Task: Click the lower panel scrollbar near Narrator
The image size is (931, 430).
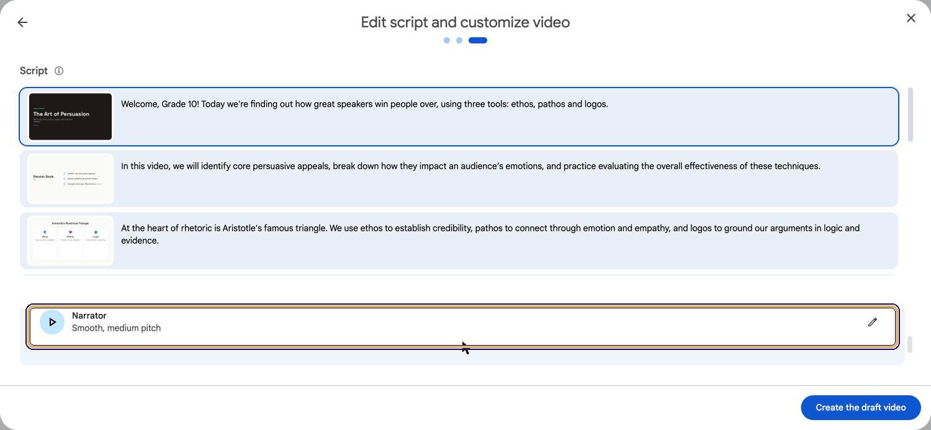Action: [910, 344]
